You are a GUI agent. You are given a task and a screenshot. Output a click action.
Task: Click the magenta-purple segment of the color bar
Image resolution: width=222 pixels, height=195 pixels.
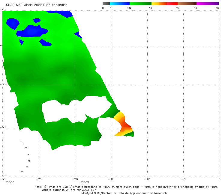coord(207,4)
